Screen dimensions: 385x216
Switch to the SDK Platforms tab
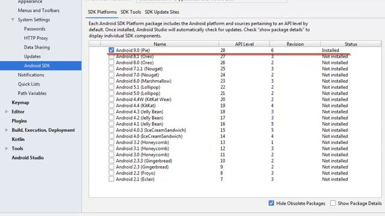click(x=102, y=12)
